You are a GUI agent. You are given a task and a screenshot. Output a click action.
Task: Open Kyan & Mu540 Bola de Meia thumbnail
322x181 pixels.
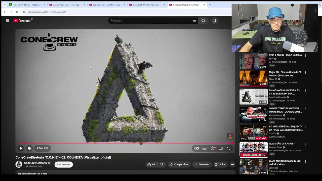point(254,61)
